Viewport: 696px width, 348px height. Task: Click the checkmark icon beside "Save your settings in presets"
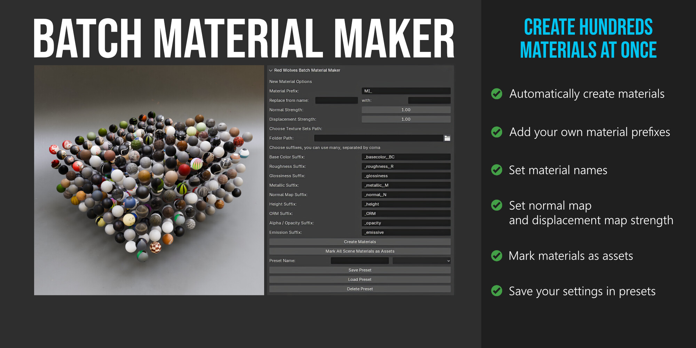497,291
